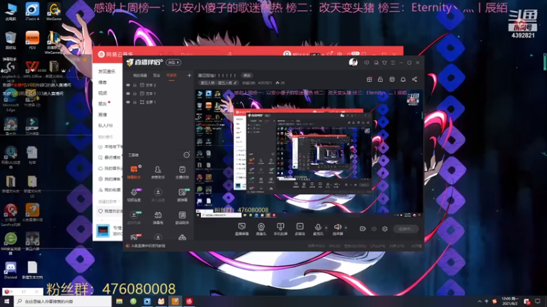This screenshot has width=547, height=307.
Task: Select the orange highlighted scene tab
Action: [172, 75]
